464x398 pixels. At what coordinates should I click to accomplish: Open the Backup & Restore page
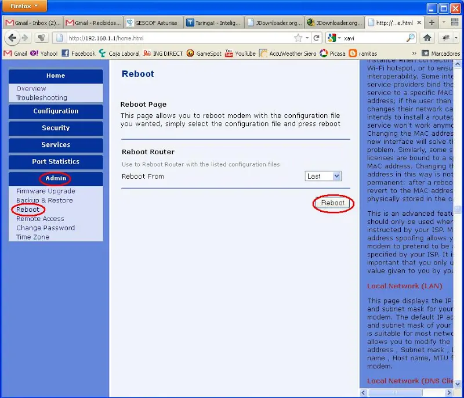[45, 200]
